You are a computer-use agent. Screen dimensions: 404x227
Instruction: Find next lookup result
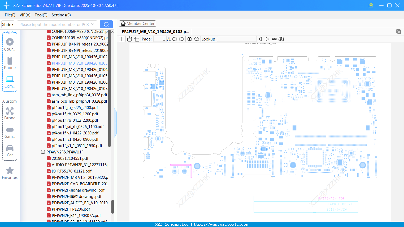coord(267,39)
